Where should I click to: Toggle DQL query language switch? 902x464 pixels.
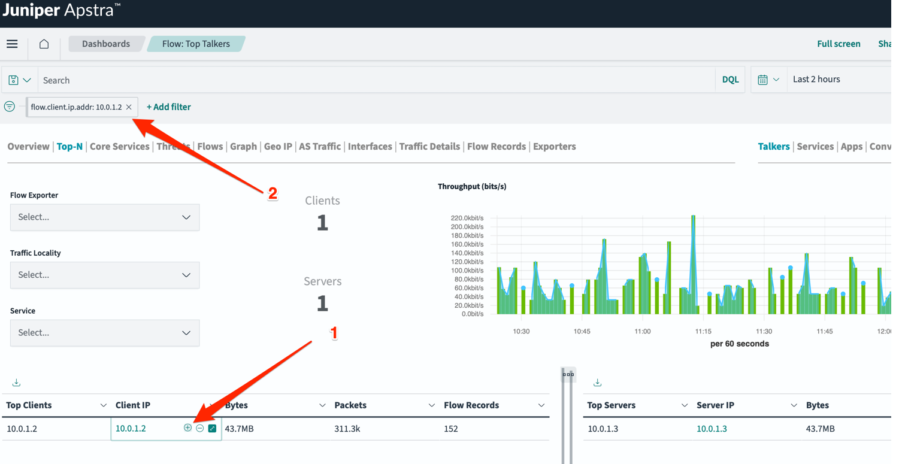tap(730, 80)
